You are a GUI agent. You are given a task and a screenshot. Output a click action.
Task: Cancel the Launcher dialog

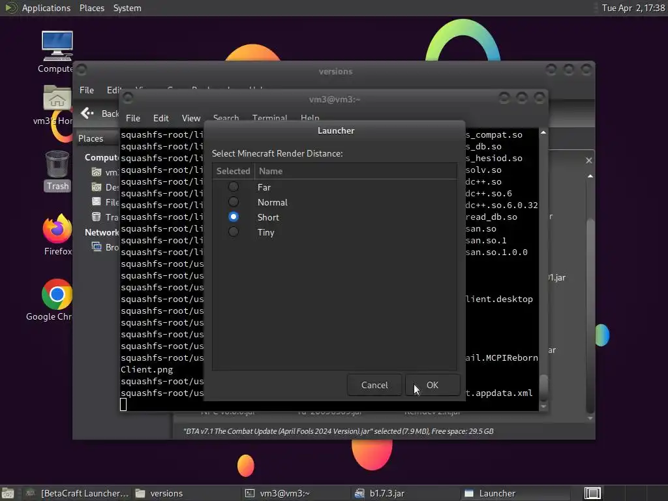pyautogui.click(x=374, y=385)
